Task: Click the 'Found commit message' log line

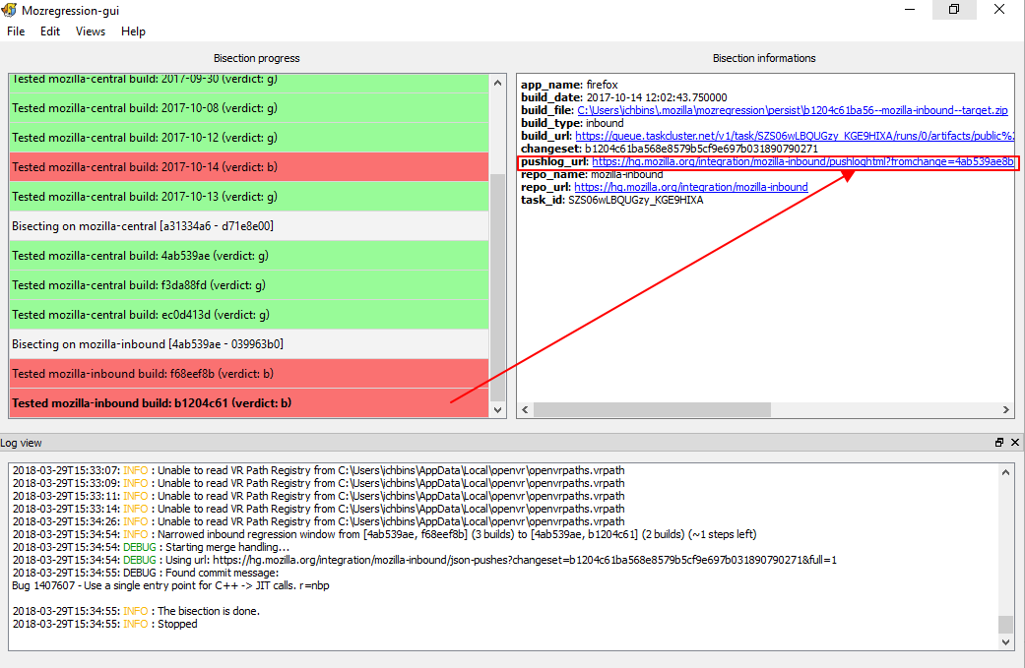Action: click(145, 573)
